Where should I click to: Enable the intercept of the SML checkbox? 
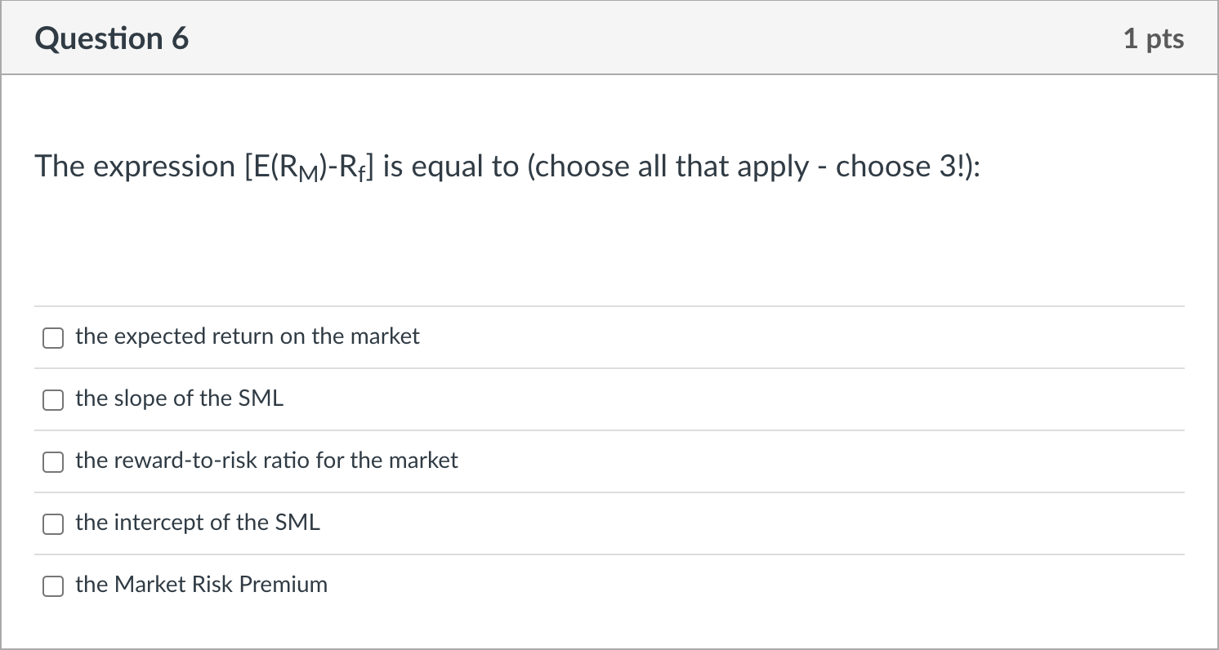pos(52,523)
